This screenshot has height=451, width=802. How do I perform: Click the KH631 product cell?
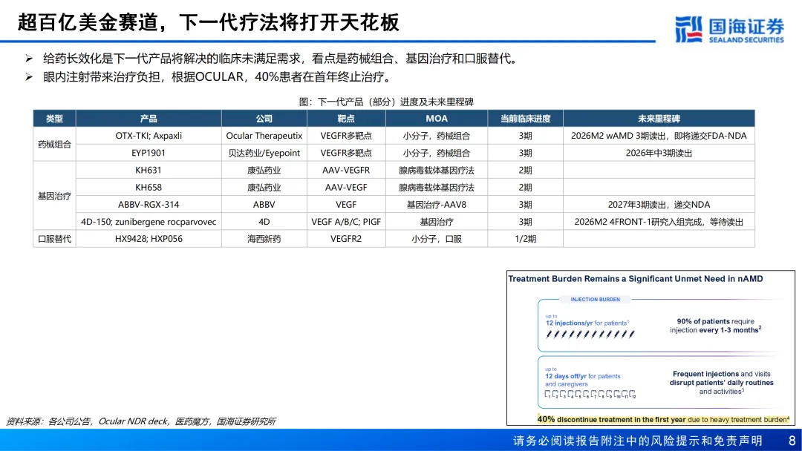point(149,170)
